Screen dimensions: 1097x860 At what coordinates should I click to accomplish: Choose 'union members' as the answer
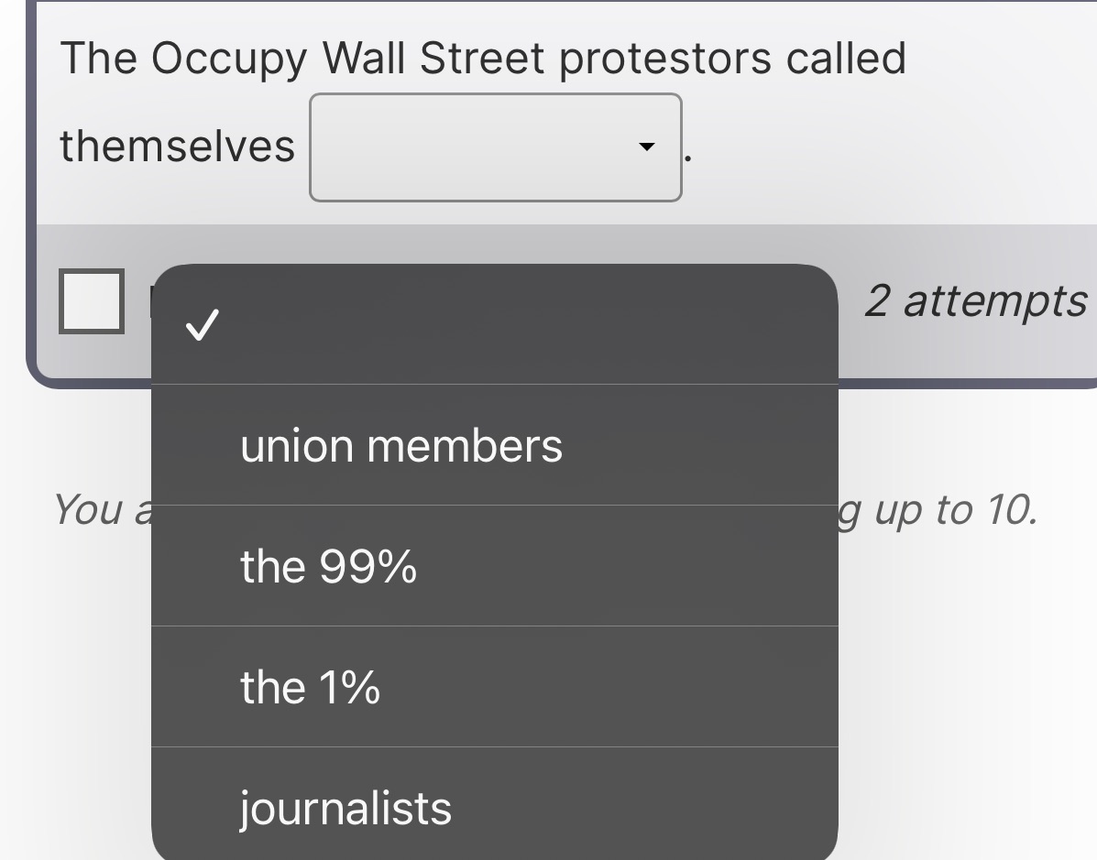click(400, 446)
